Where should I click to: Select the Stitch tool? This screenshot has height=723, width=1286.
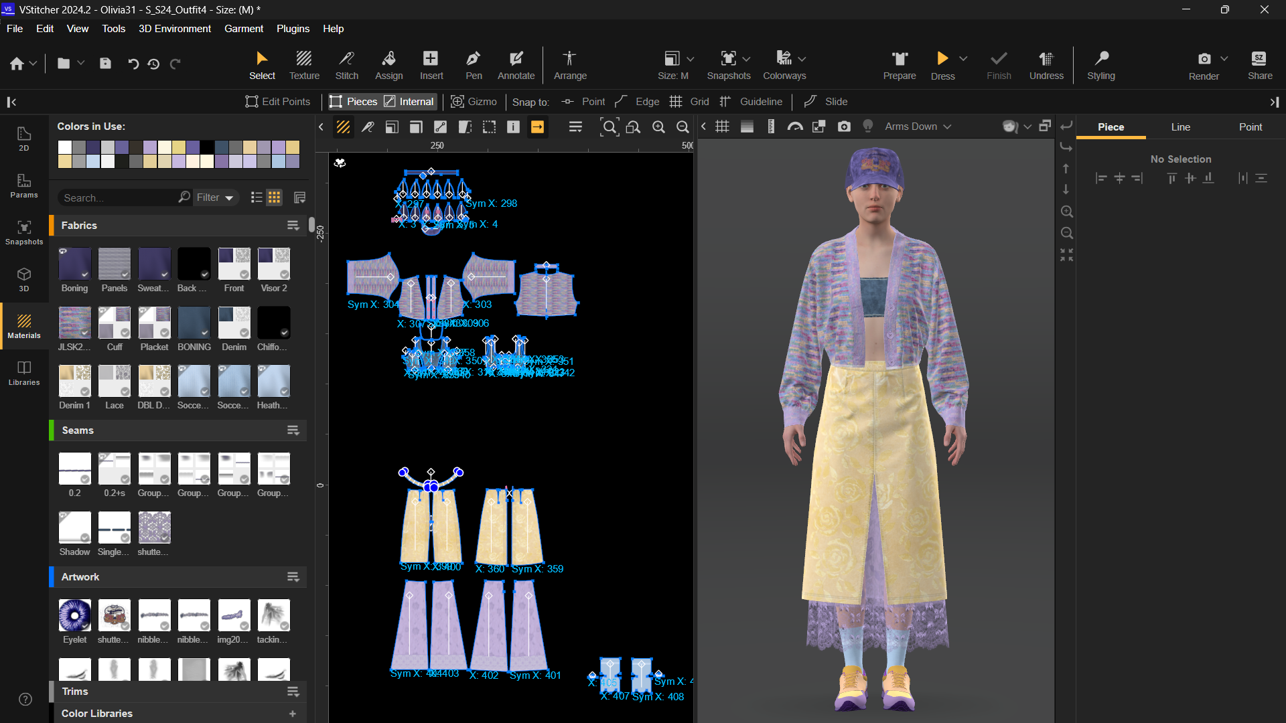[x=346, y=65]
